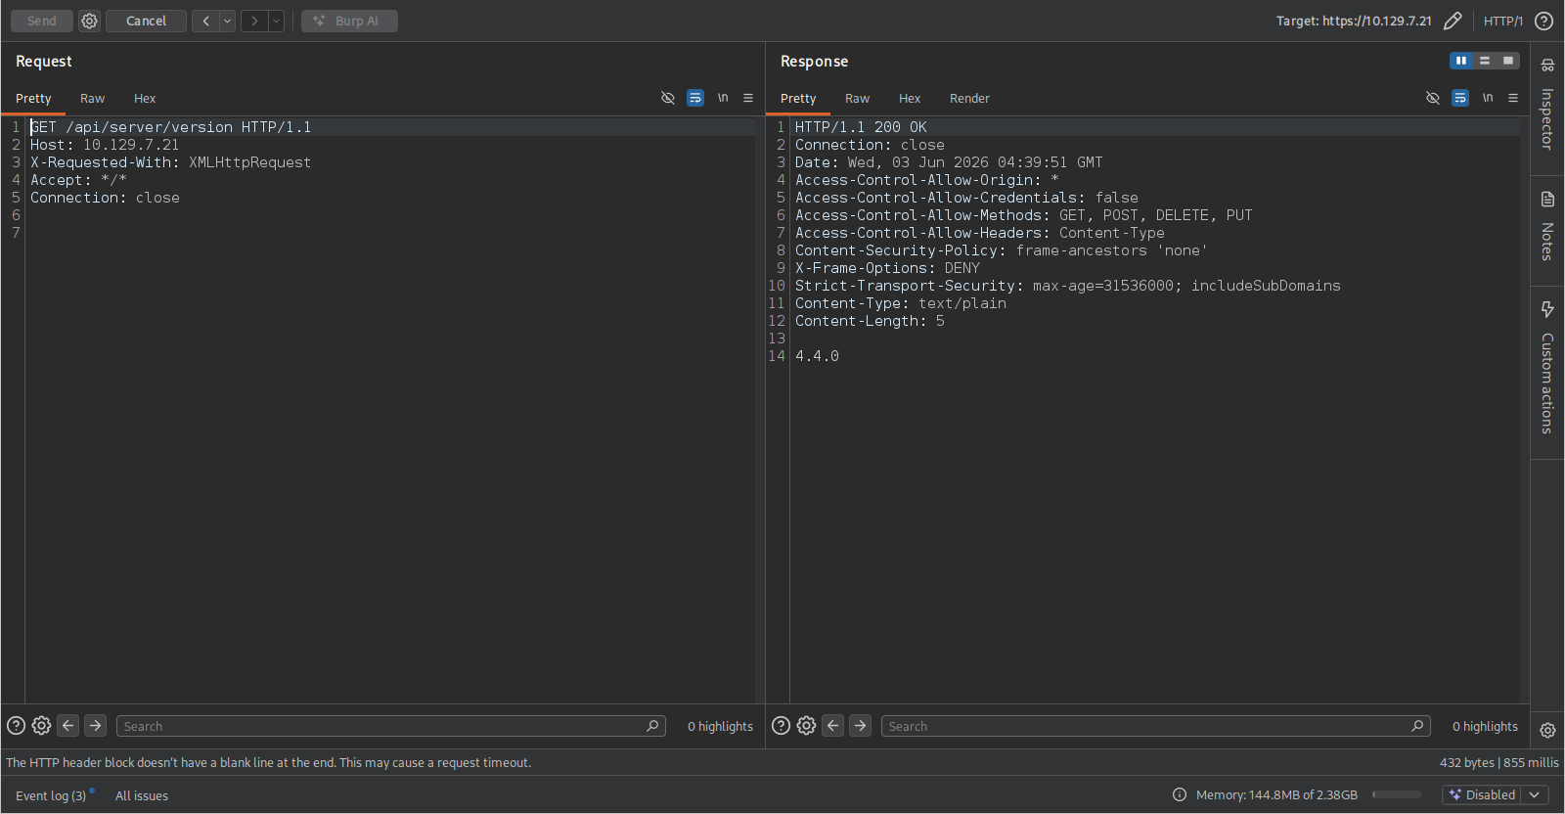1565x814 pixels.
Task: Run search with Request magnifier icon
Action: [x=652, y=726]
